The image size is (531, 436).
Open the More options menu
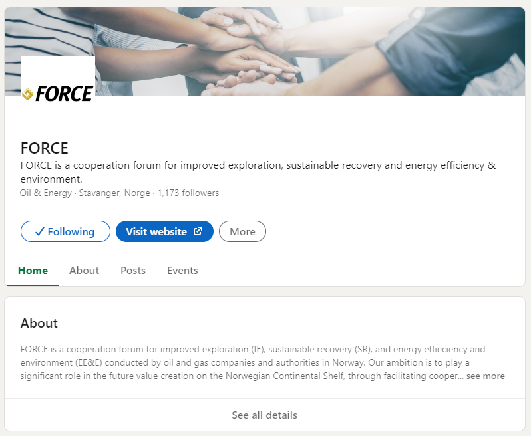[x=242, y=231]
